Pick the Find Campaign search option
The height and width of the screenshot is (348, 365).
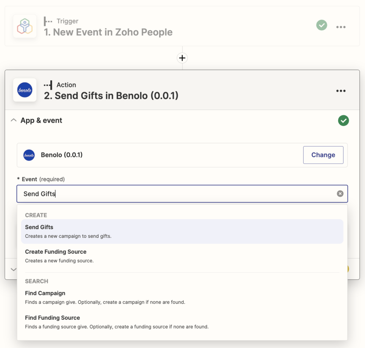182,297
